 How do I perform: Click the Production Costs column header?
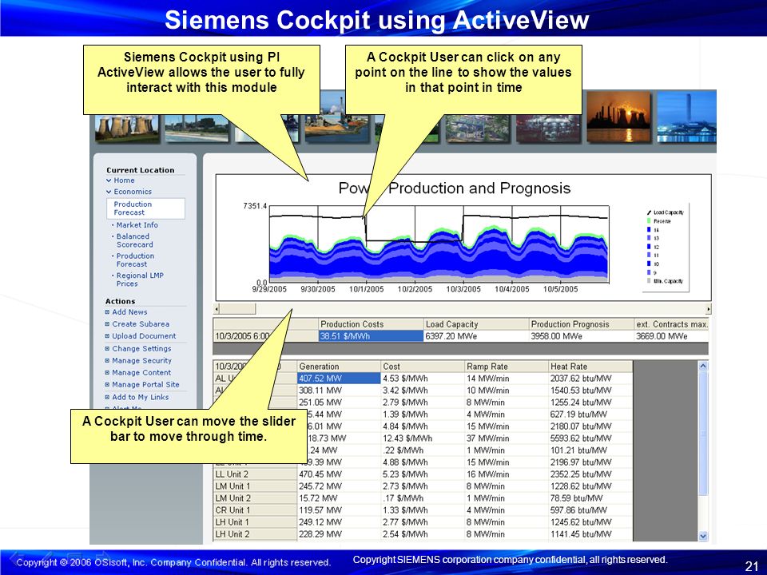coord(371,324)
